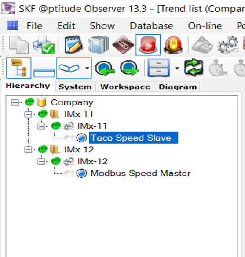The width and height of the screenshot is (245, 257).
Task: Open the File menu
Action: point(34,26)
